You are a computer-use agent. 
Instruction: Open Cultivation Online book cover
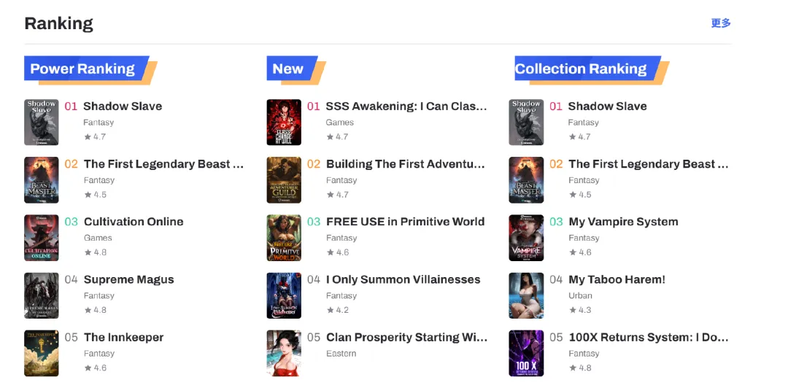[x=42, y=238]
